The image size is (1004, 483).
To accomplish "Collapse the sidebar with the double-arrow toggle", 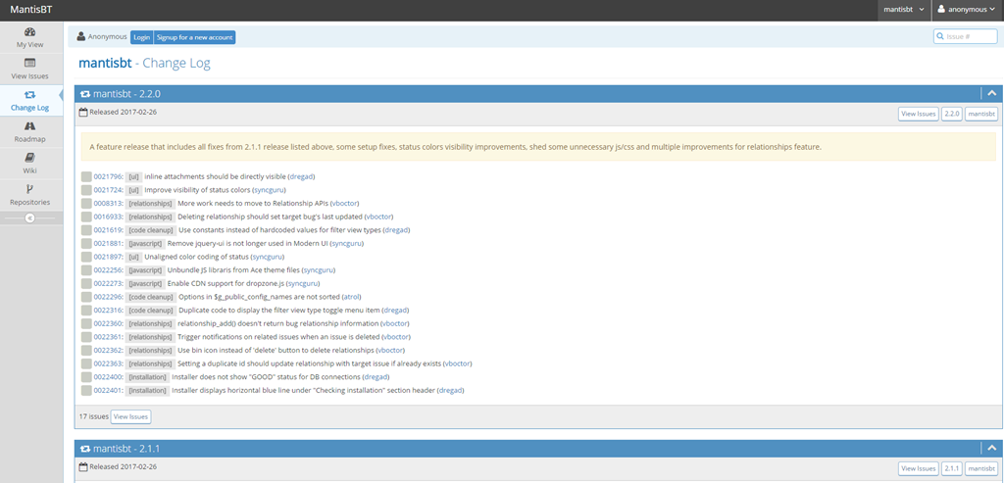I will coord(30,218).
